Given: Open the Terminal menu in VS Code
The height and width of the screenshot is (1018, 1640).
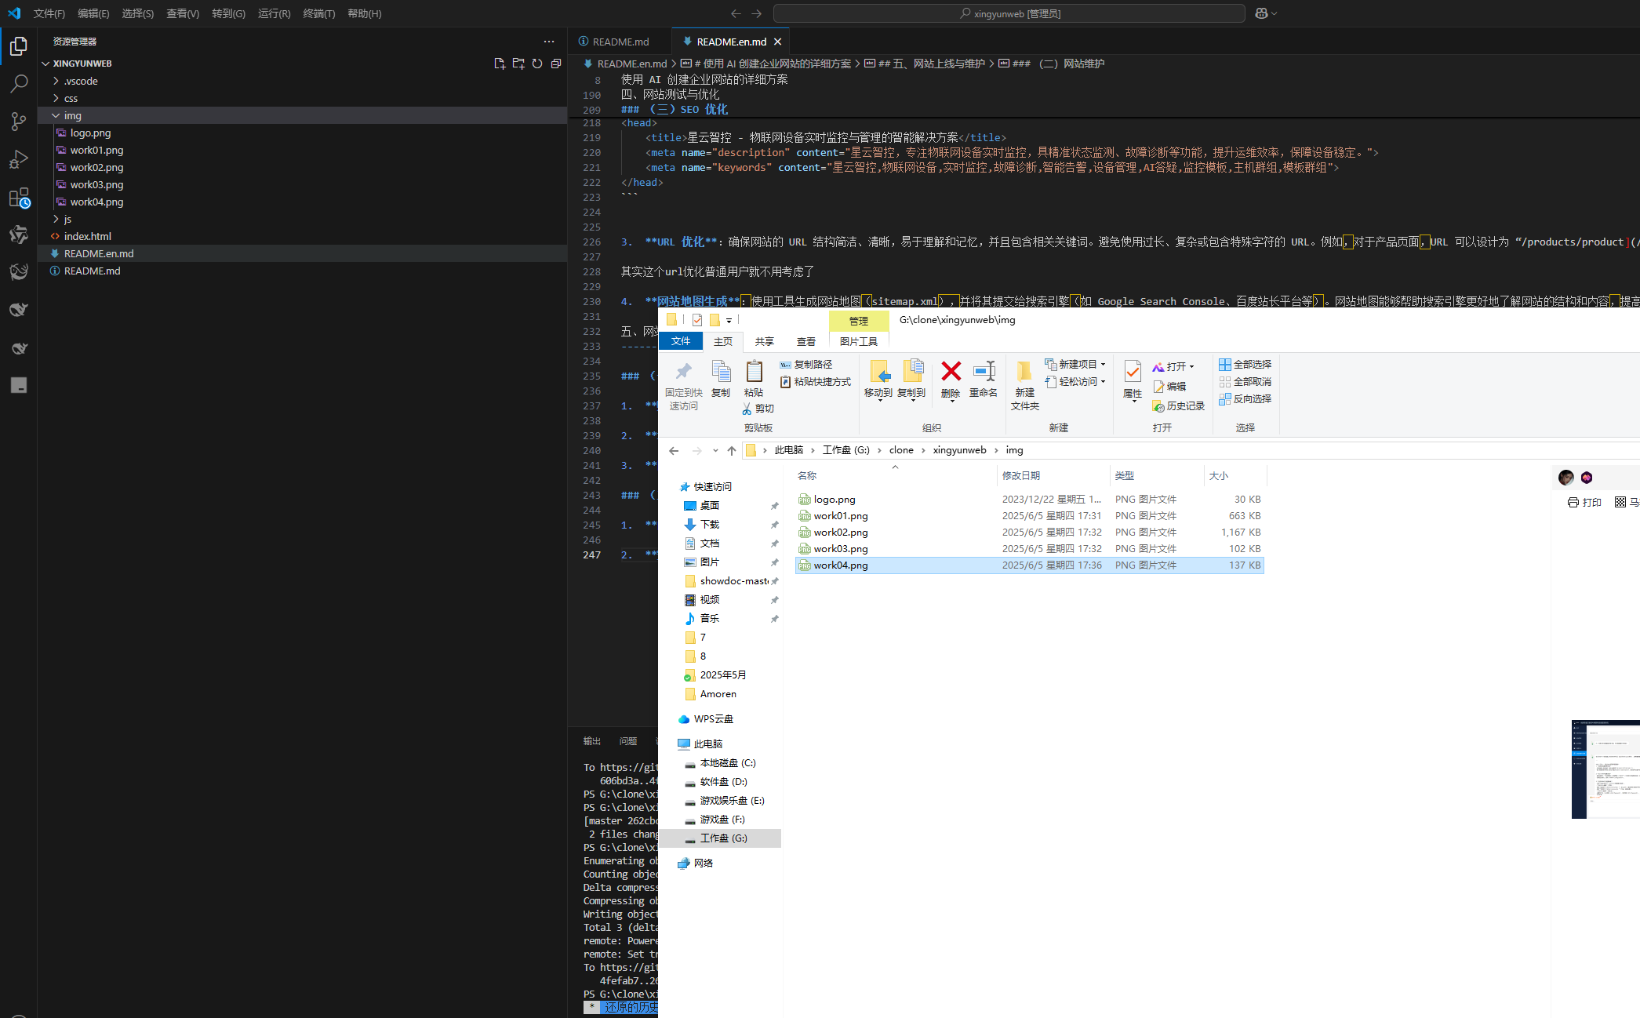Looking at the screenshot, I should click(x=319, y=13).
